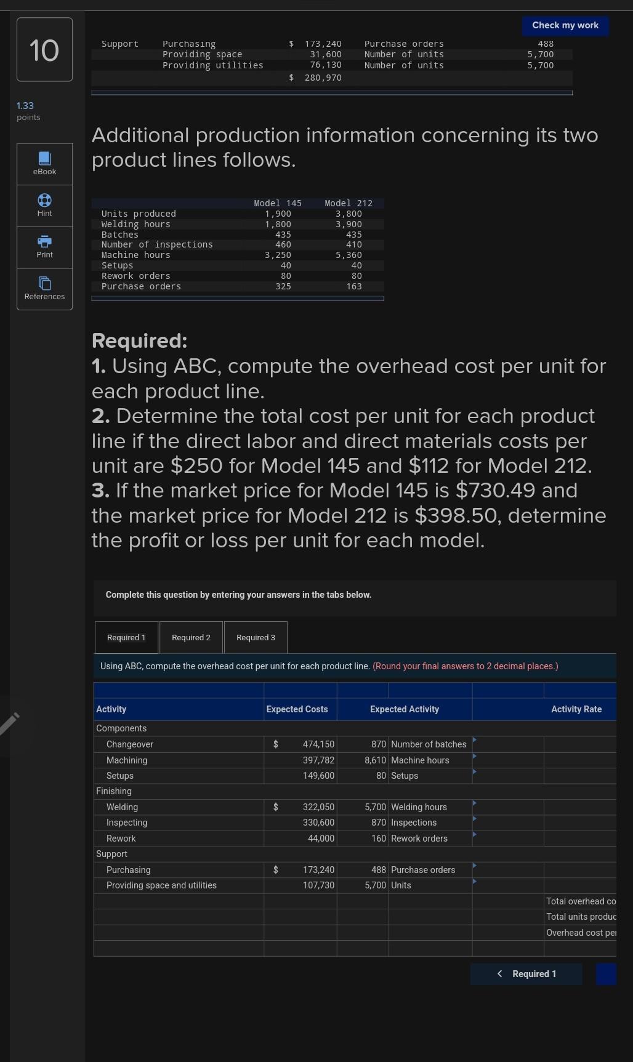Image resolution: width=633 pixels, height=1062 pixels.
Task: Select the 44,000 Rework cost cell
Action: (x=300, y=839)
